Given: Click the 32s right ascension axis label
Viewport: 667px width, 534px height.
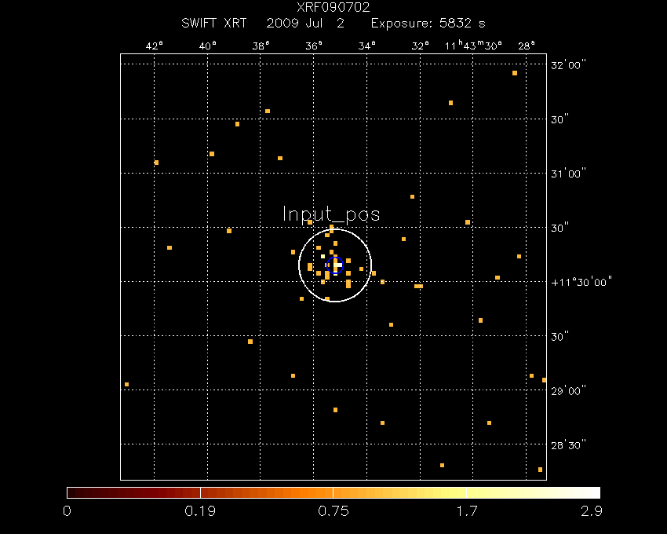Looking at the screenshot, I should tap(421, 46).
